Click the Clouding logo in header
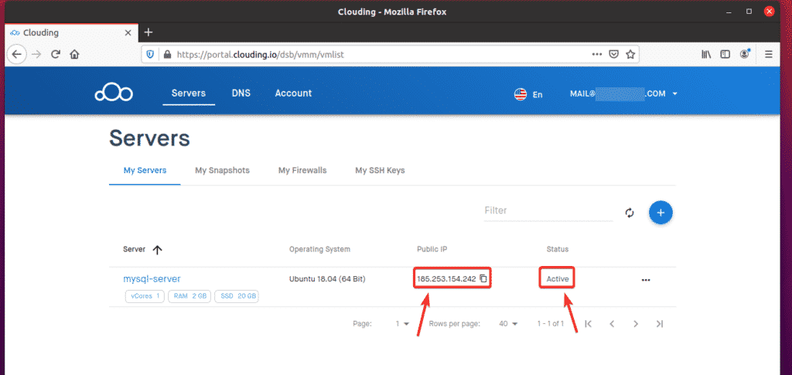792x375 pixels. pos(114,94)
